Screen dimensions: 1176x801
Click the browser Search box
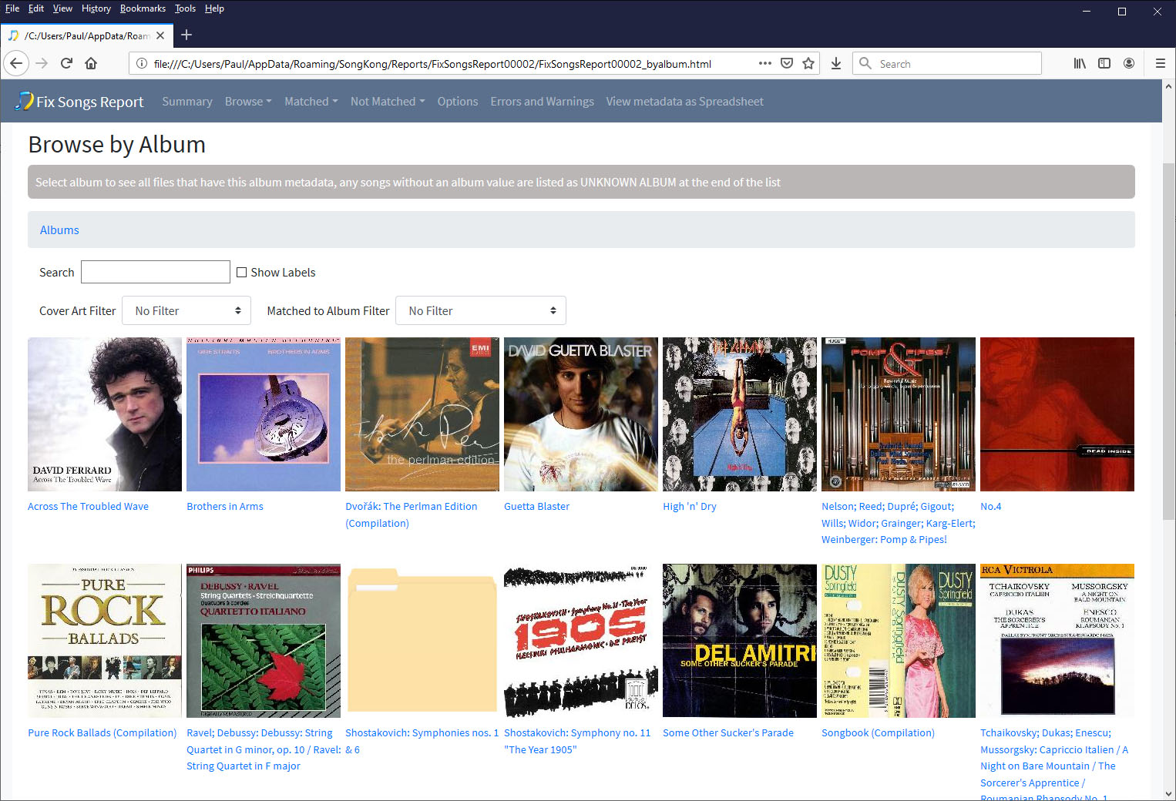[x=947, y=63]
